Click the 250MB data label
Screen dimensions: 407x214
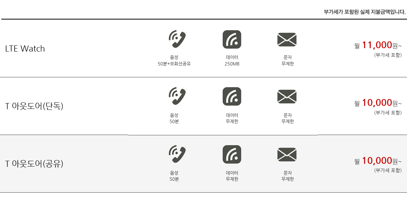point(232,64)
